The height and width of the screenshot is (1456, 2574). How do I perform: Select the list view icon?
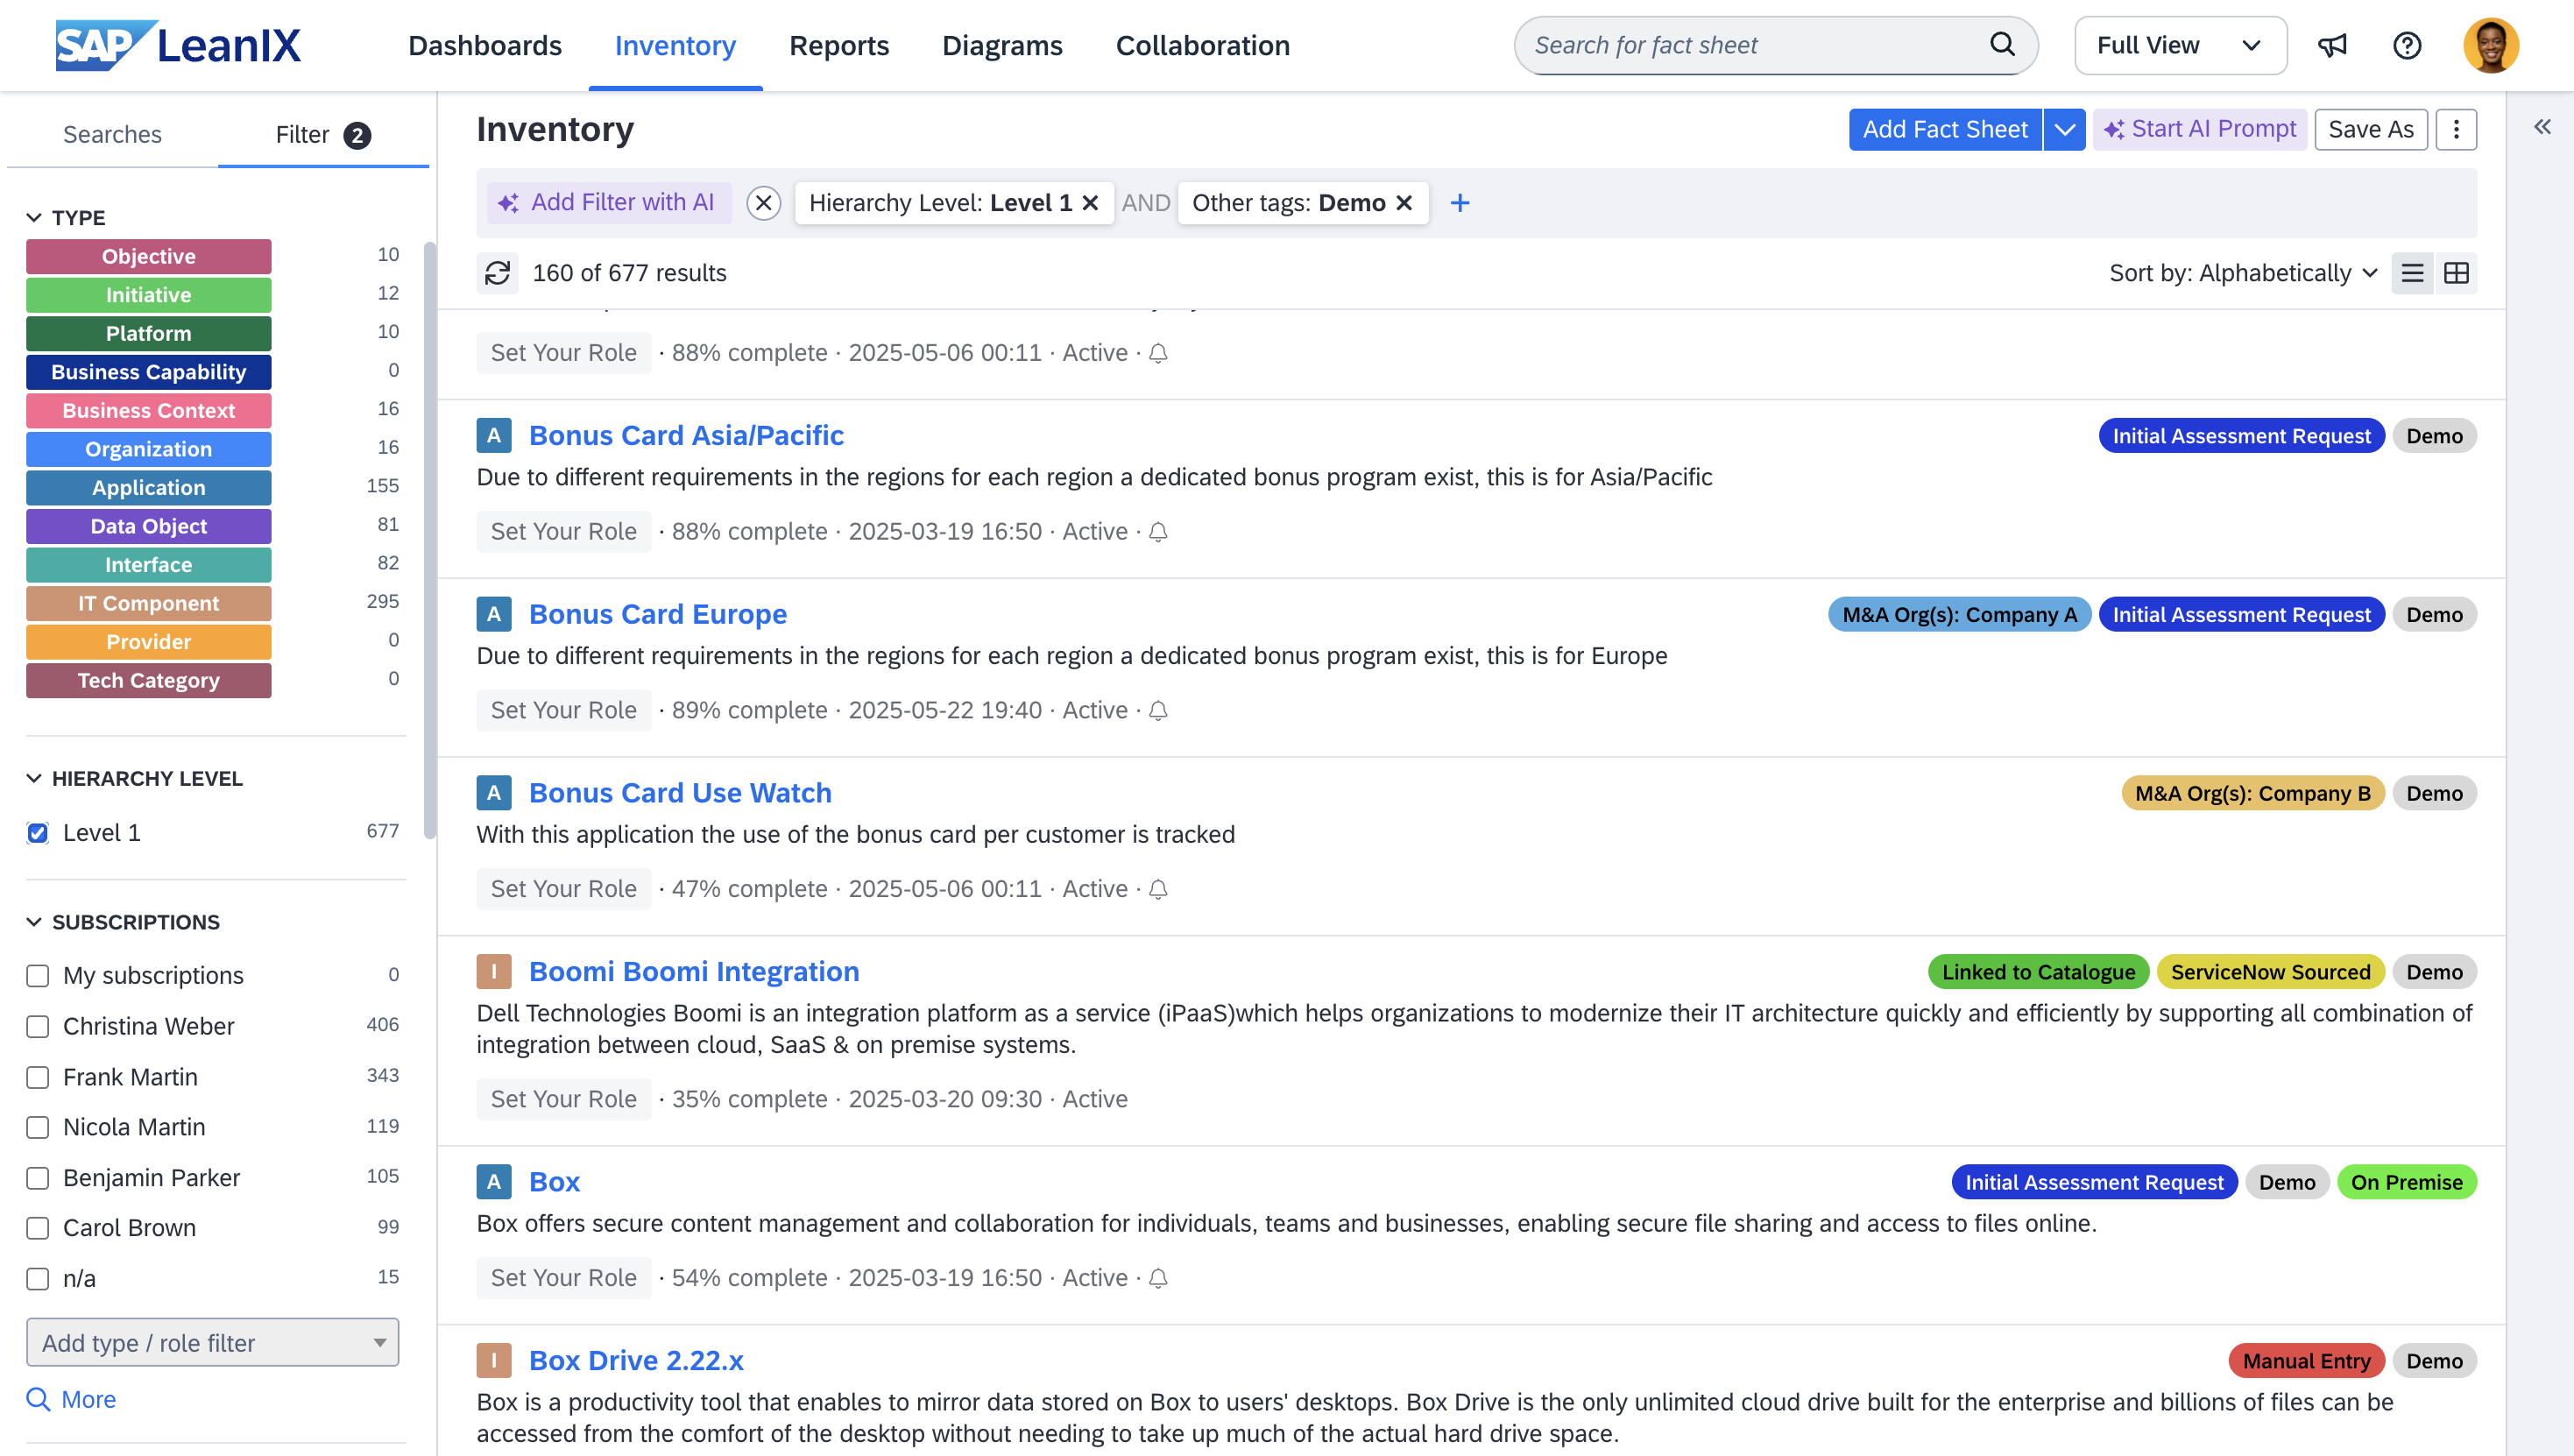coord(2412,273)
